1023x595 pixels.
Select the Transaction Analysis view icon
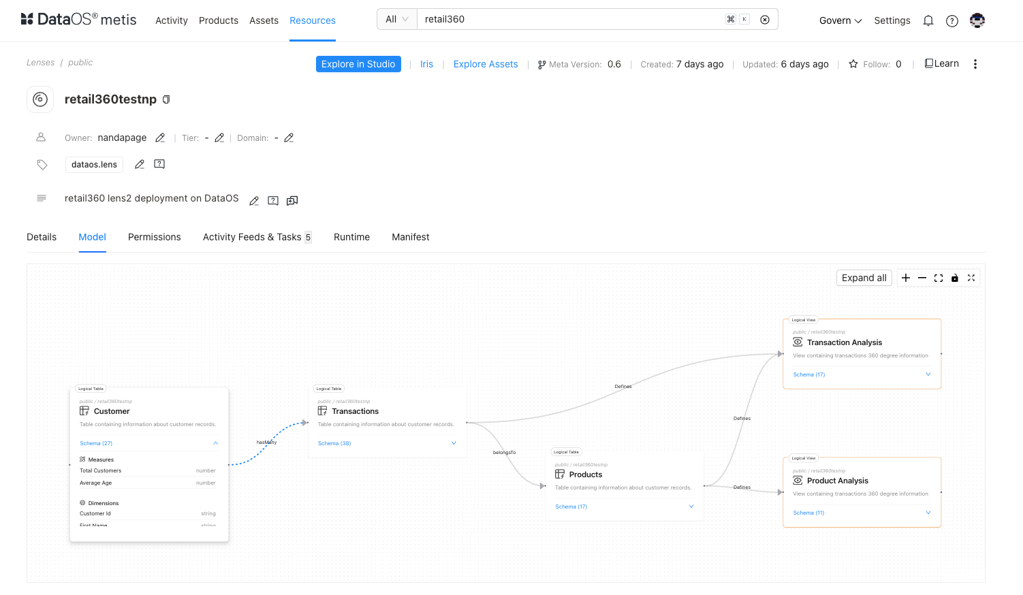point(798,342)
